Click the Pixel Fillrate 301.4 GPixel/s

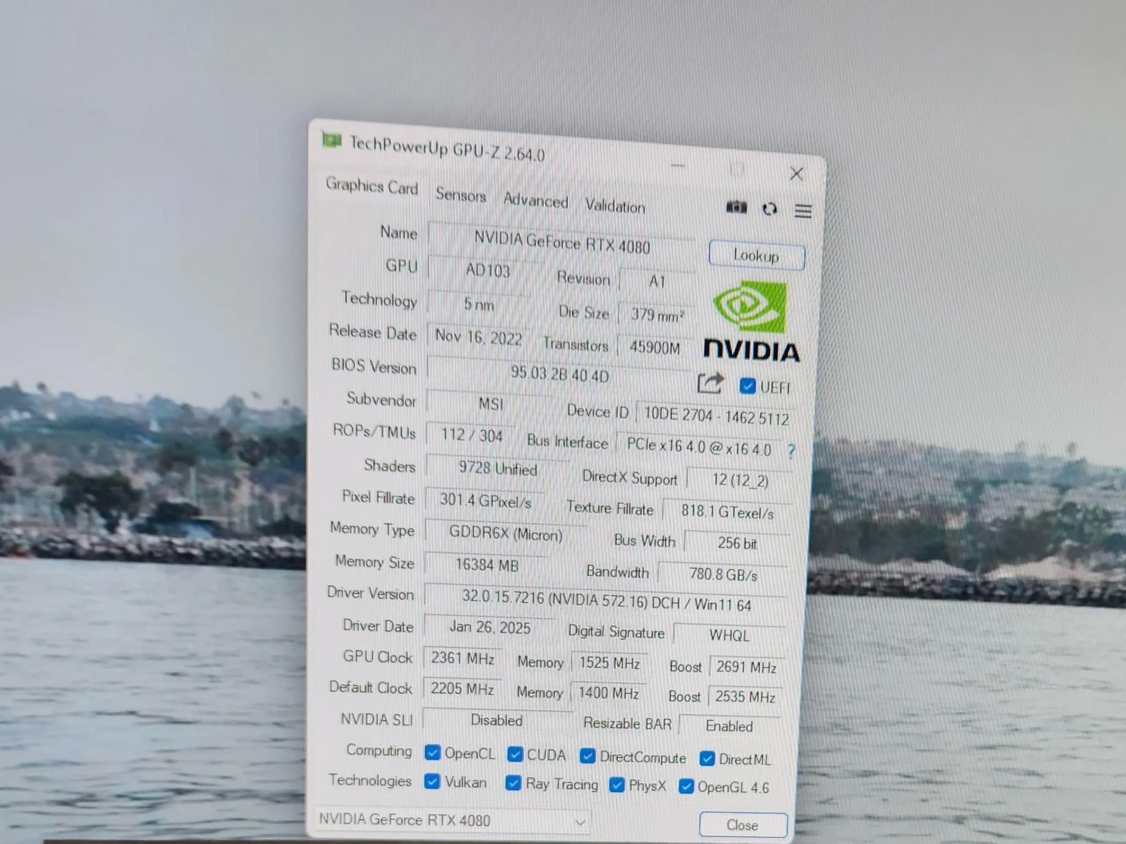point(485,501)
